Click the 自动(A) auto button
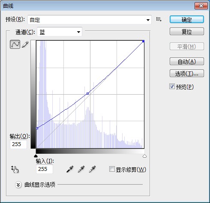The width and height of the screenshot is (210, 203). pos(187,61)
